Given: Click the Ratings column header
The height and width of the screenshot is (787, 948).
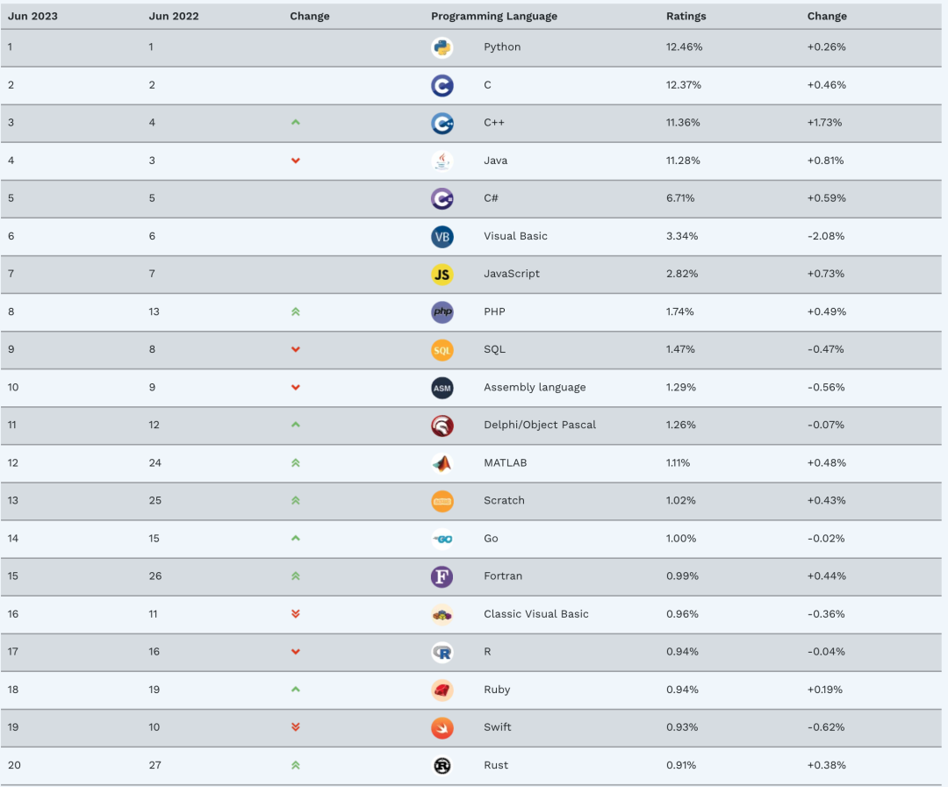Looking at the screenshot, I should [686, 17].
